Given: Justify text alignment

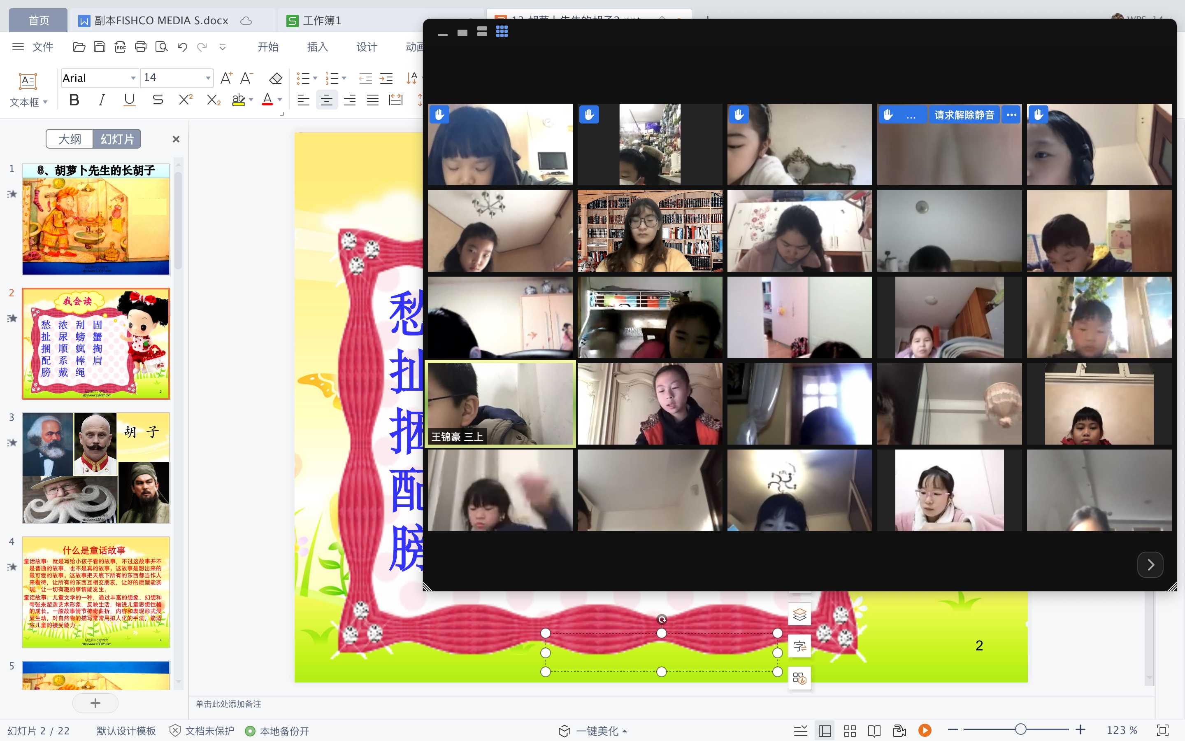Looking at the screenshot, I should pos(373,100).
